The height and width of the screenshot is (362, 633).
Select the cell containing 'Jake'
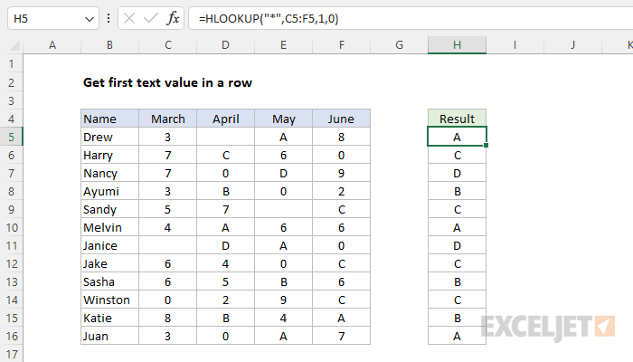[x=109, y=264]
